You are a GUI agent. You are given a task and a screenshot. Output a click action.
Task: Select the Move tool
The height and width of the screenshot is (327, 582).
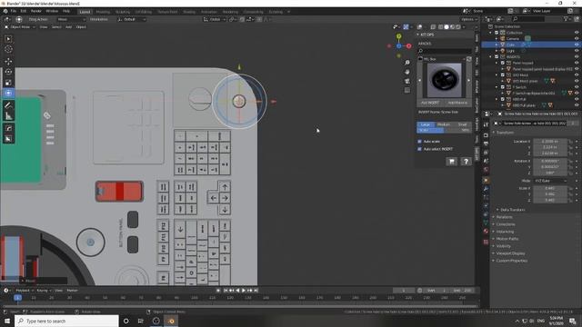coord(8,61)
